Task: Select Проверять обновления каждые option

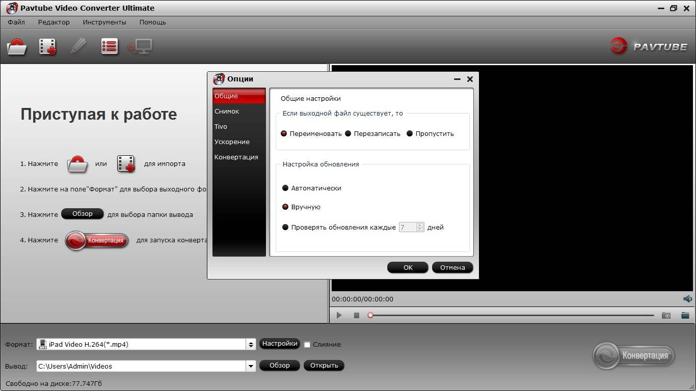Action: click(285, 227)
